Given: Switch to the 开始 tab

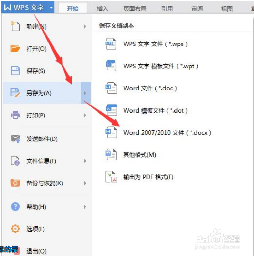Looking at the screenshot, I should 73,8.
